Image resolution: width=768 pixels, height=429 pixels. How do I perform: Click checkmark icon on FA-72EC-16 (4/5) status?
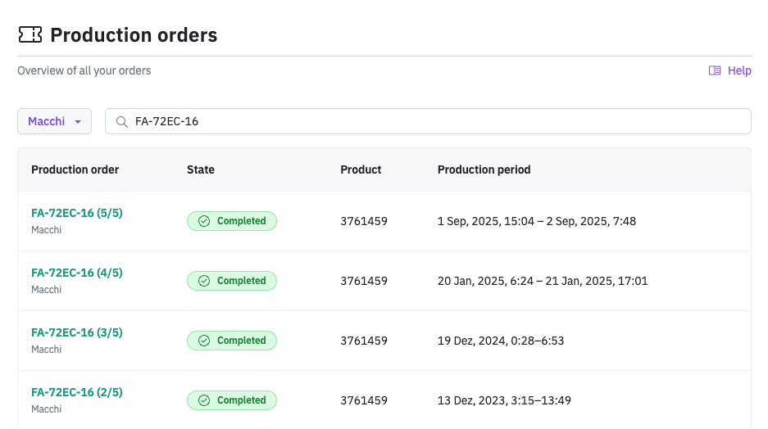[x=204, y=281]
